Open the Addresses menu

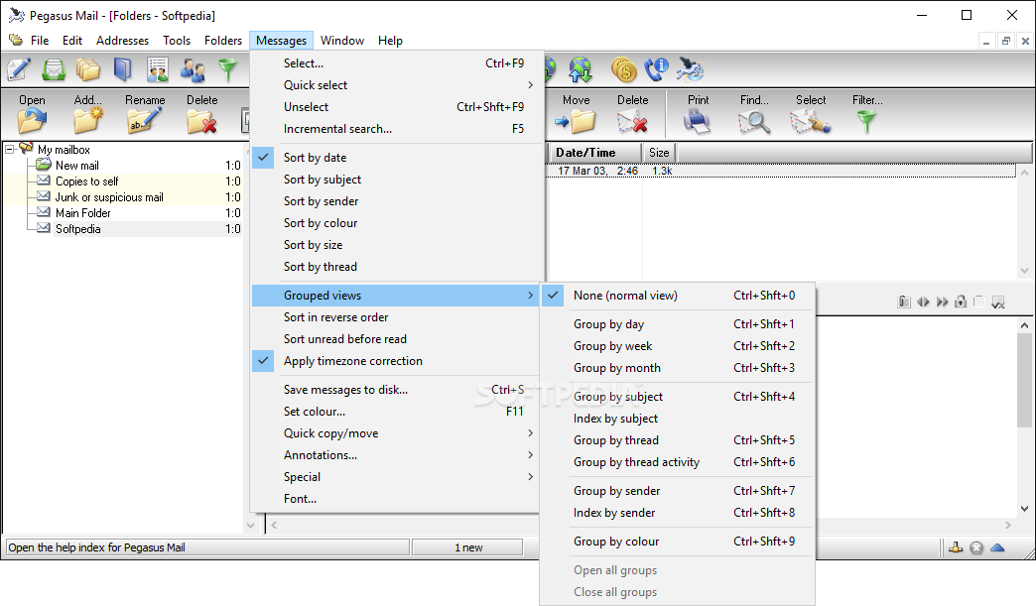(122, 41)
